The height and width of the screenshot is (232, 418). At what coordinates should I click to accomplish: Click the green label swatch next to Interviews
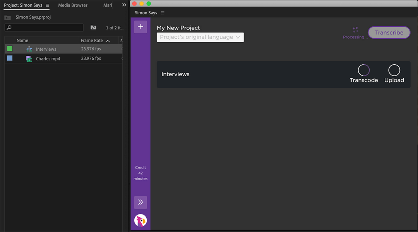(x=9, y=48)
